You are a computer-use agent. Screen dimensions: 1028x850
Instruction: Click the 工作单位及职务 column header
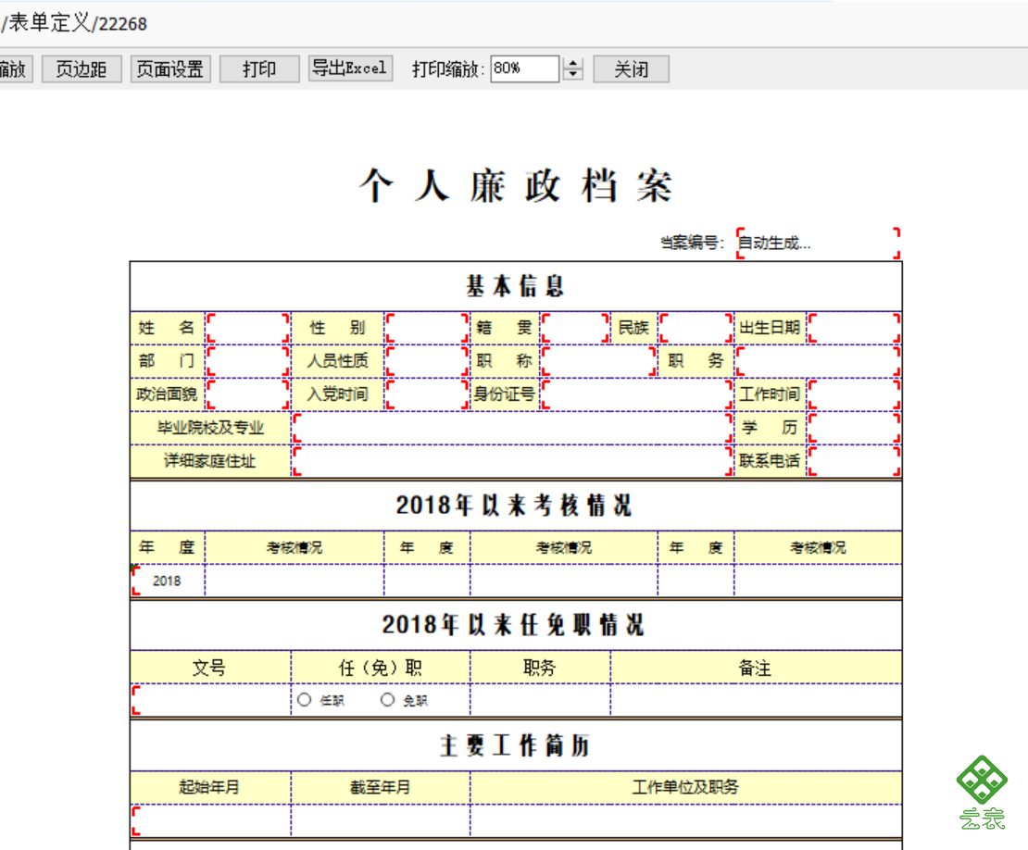685,787
